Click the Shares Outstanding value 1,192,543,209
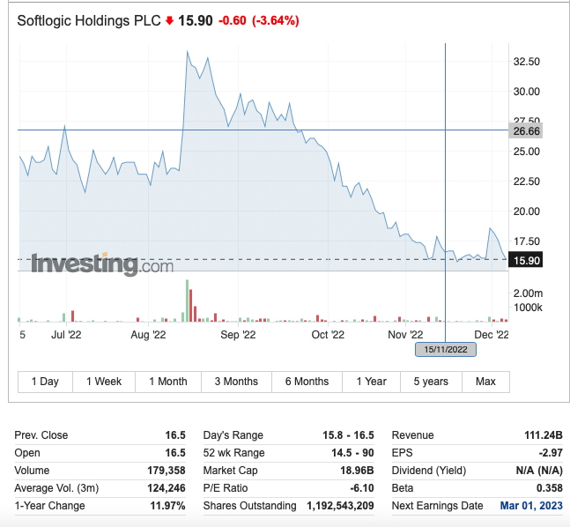This screenshot has height=527, width=570. (x=340, y=506)
